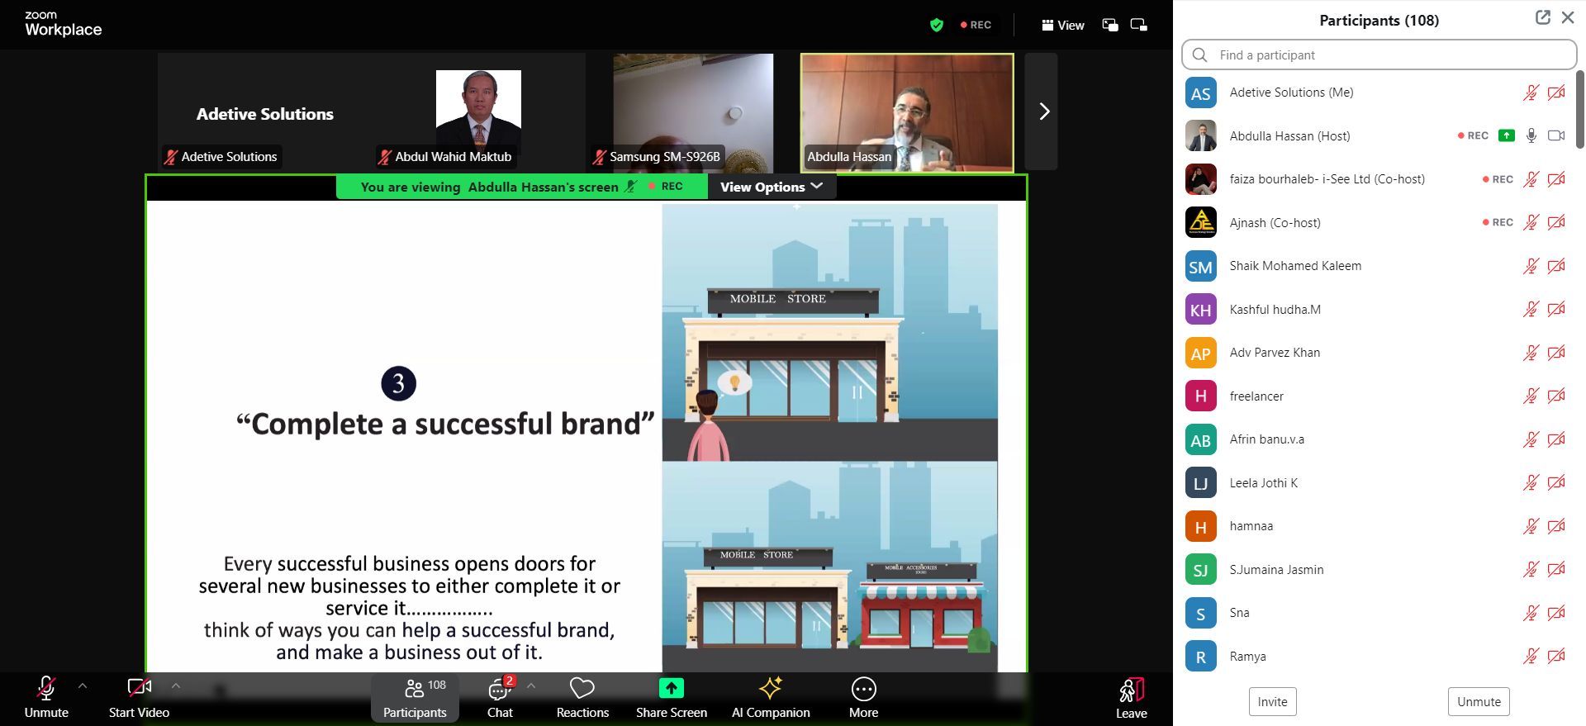Open the Participants panel icon
The width and height of the screenshot is (1586, 726).
tap(415, 688)
